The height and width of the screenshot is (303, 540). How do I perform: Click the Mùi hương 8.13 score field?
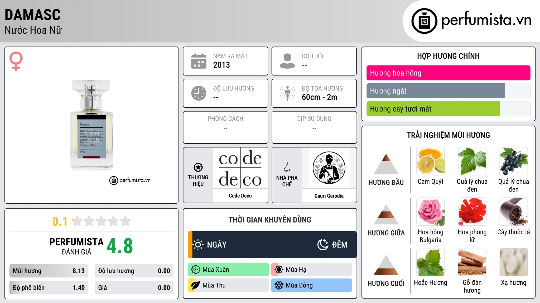pos(49,271)
